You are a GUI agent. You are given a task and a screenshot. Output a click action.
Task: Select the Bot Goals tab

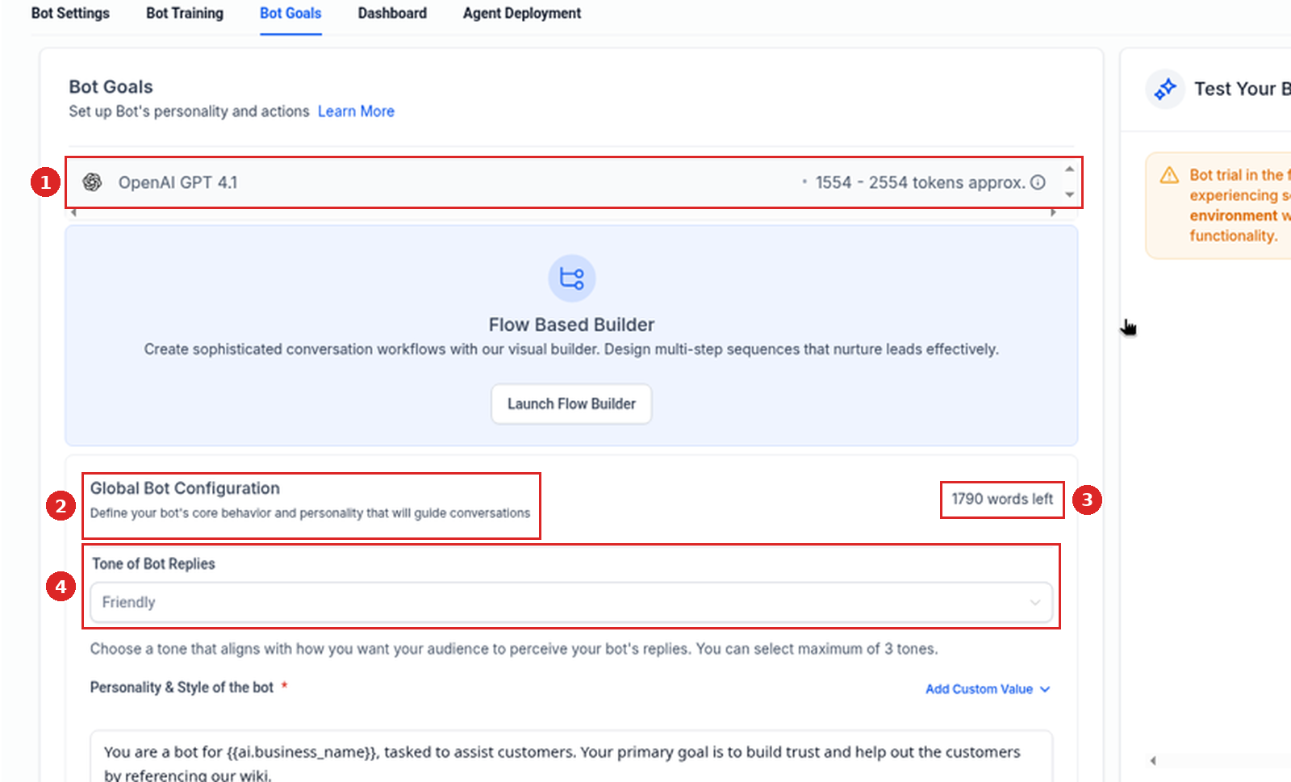[290, 14]
